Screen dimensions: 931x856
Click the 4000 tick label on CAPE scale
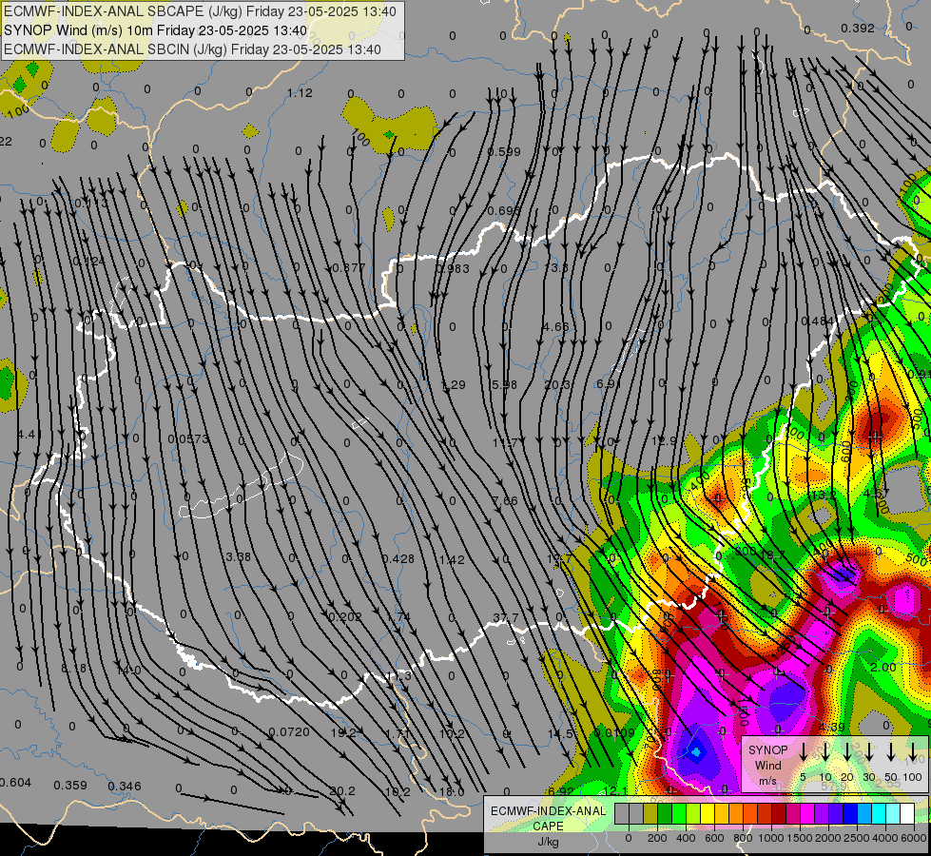885,838
